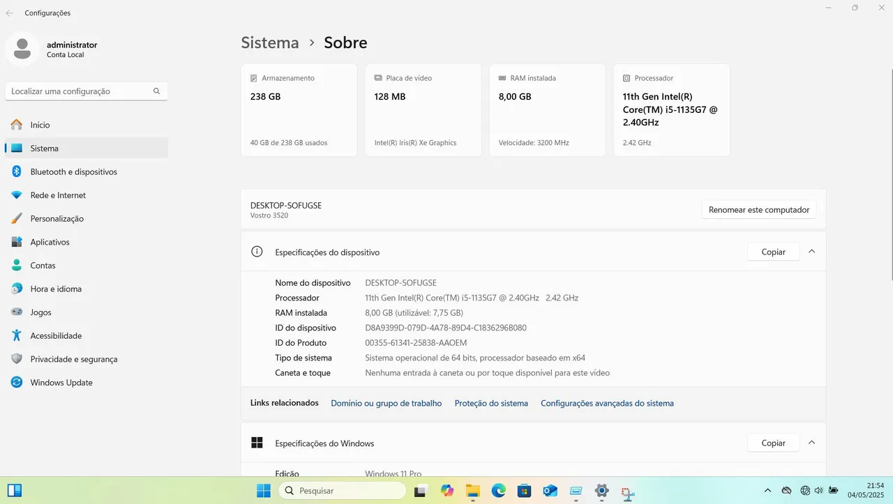Collapse Especificações do dispositivo section

click(811, 252)
